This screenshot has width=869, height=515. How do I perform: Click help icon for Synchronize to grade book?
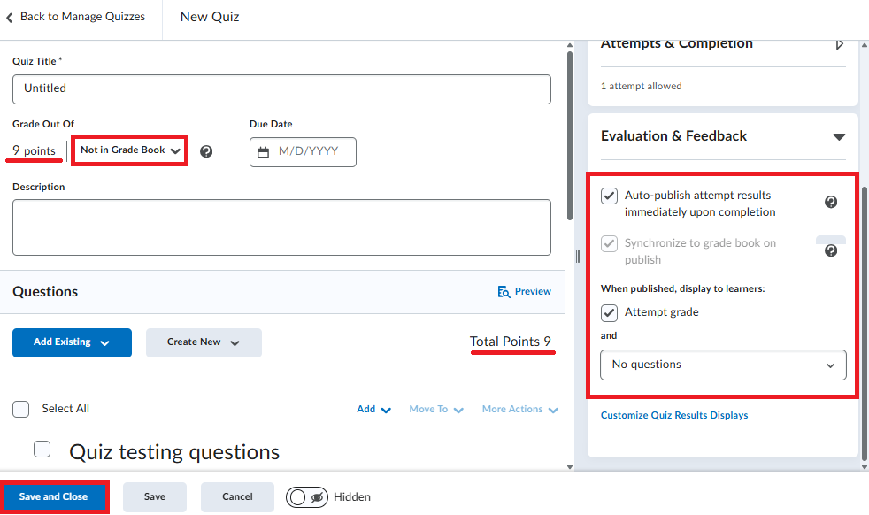click(830, 250)
